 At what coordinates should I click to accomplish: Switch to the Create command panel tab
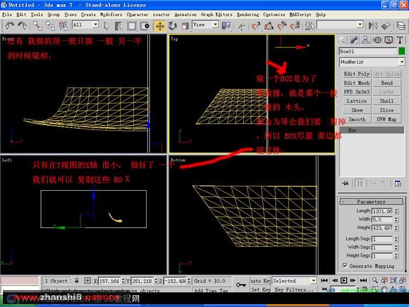pos(343,40)
